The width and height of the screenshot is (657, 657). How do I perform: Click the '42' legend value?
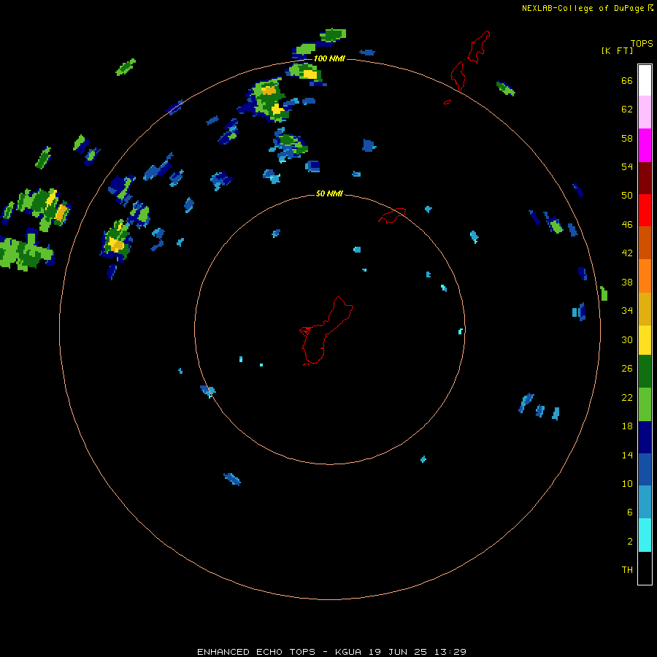(627, 253)
